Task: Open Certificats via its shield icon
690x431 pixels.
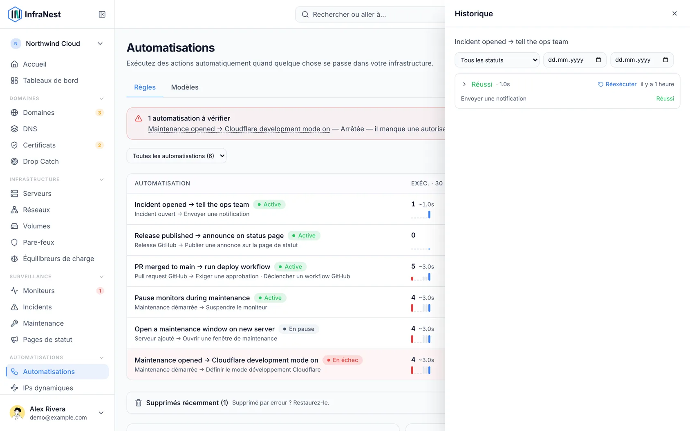Action: [14, 145]
